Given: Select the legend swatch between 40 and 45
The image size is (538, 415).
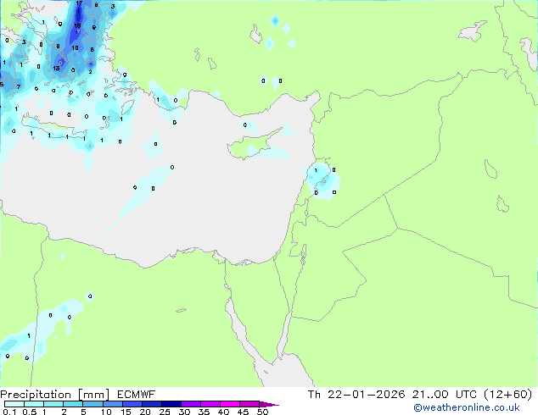Looking at the screenshot, I should (x=230, y=404).
